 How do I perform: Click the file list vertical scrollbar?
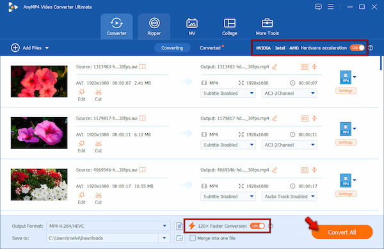coord(381,63)
